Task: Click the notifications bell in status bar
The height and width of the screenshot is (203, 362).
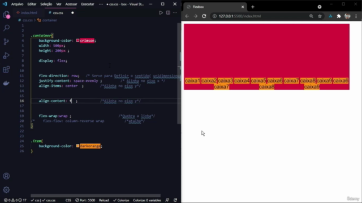Action: [x=175, y=200]
